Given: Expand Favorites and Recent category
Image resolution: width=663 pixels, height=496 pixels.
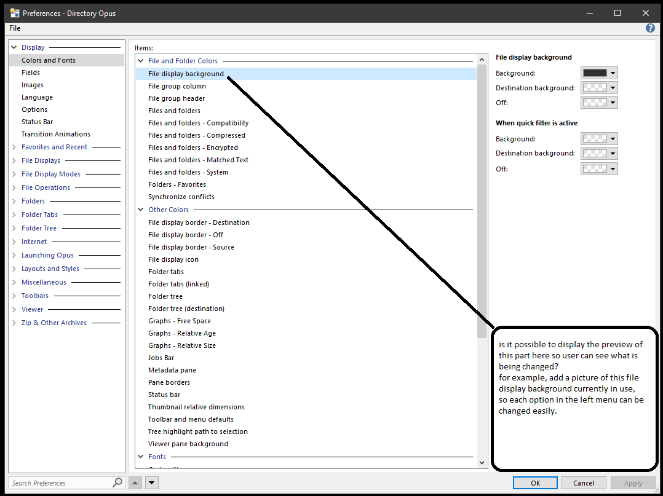Looking at the screenshot, I should click(14, 147).
